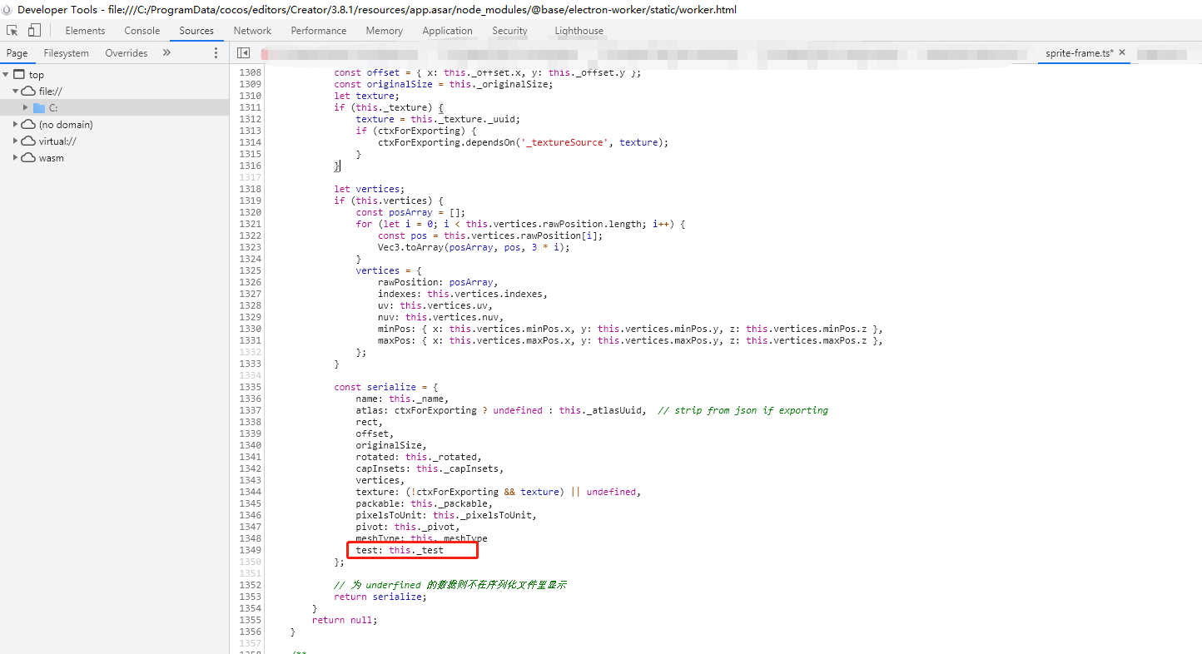Viewport: 1202px width, 654px height.
Task: Switch to the Console tab
Action: coord(142,31)
